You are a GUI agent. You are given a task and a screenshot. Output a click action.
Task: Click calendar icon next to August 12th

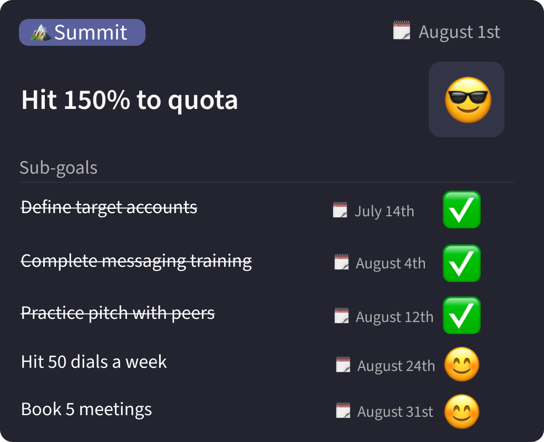tap(342, 316)
